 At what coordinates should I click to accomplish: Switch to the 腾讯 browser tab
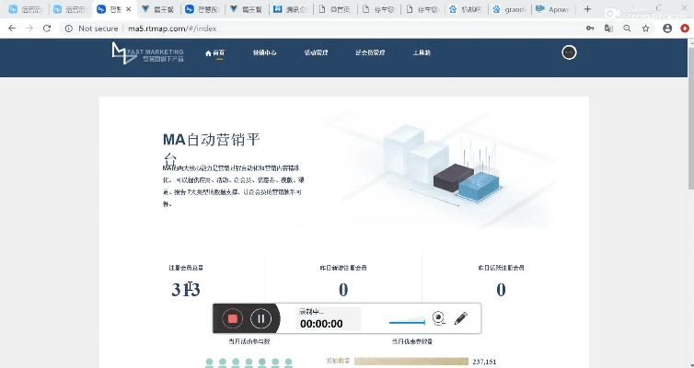pos(291,9)
